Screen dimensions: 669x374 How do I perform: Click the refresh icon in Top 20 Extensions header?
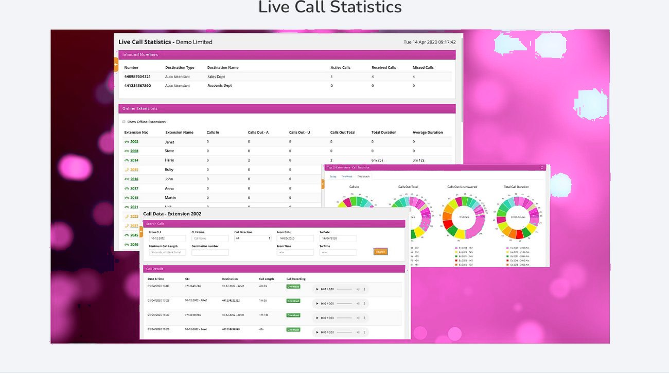click(542, 167)
